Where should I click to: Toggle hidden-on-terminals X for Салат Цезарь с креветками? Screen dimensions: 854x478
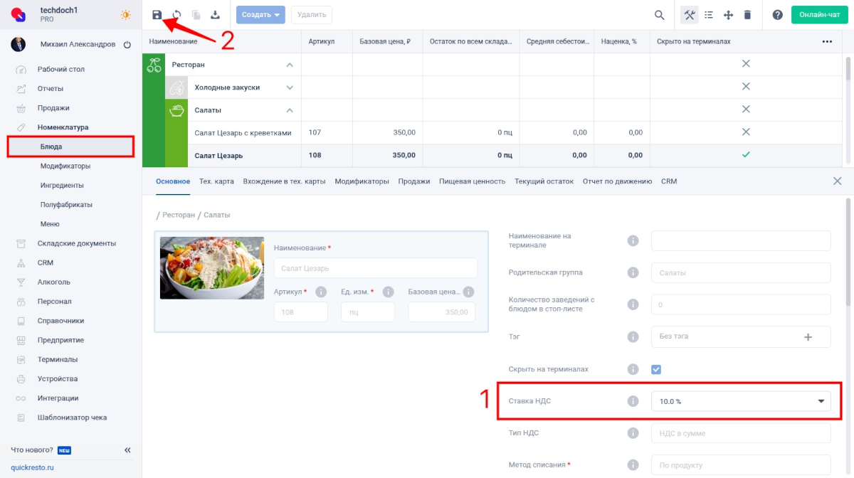pyautogui.click(x=746, y=132)
